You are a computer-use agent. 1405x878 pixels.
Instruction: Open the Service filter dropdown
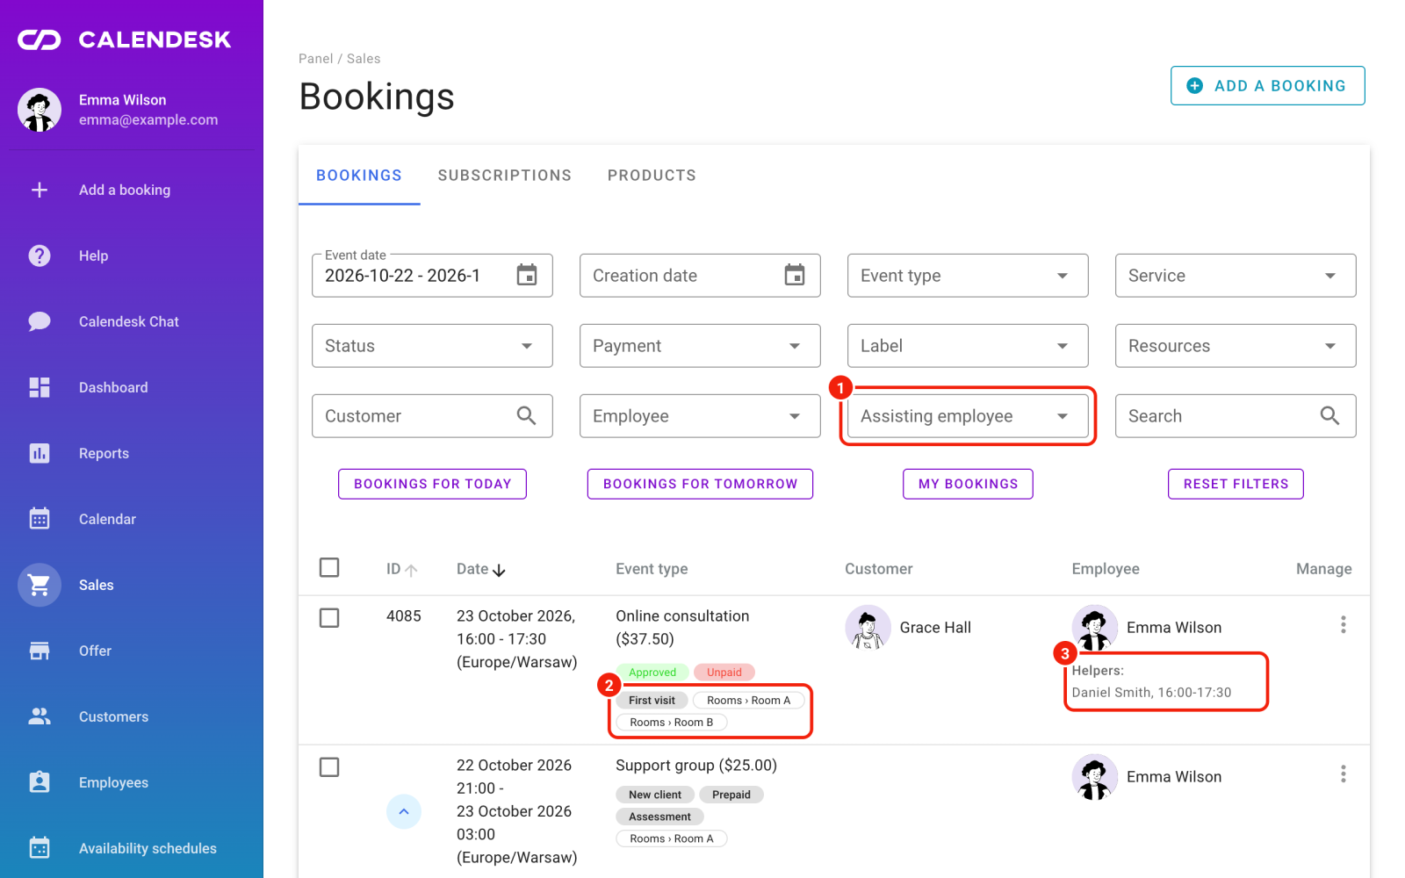(1236, 276)
